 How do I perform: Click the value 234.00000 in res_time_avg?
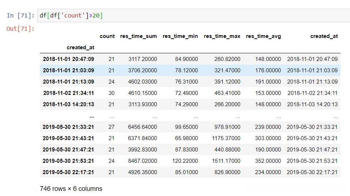[268, 172]
